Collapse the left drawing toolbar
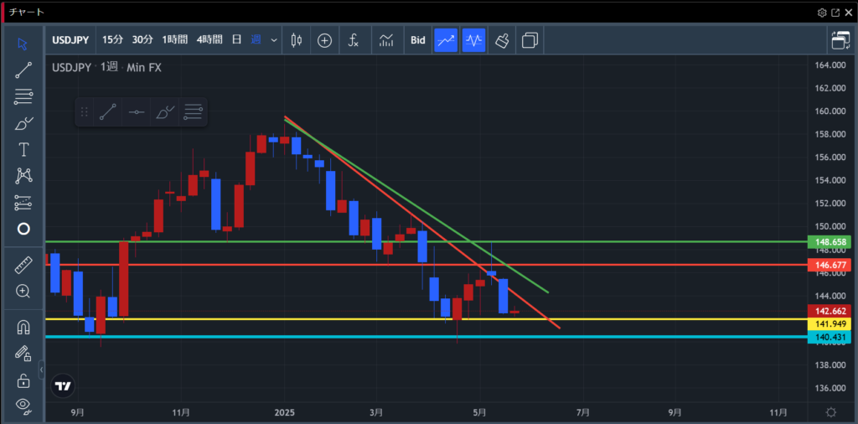 [42, 370]
